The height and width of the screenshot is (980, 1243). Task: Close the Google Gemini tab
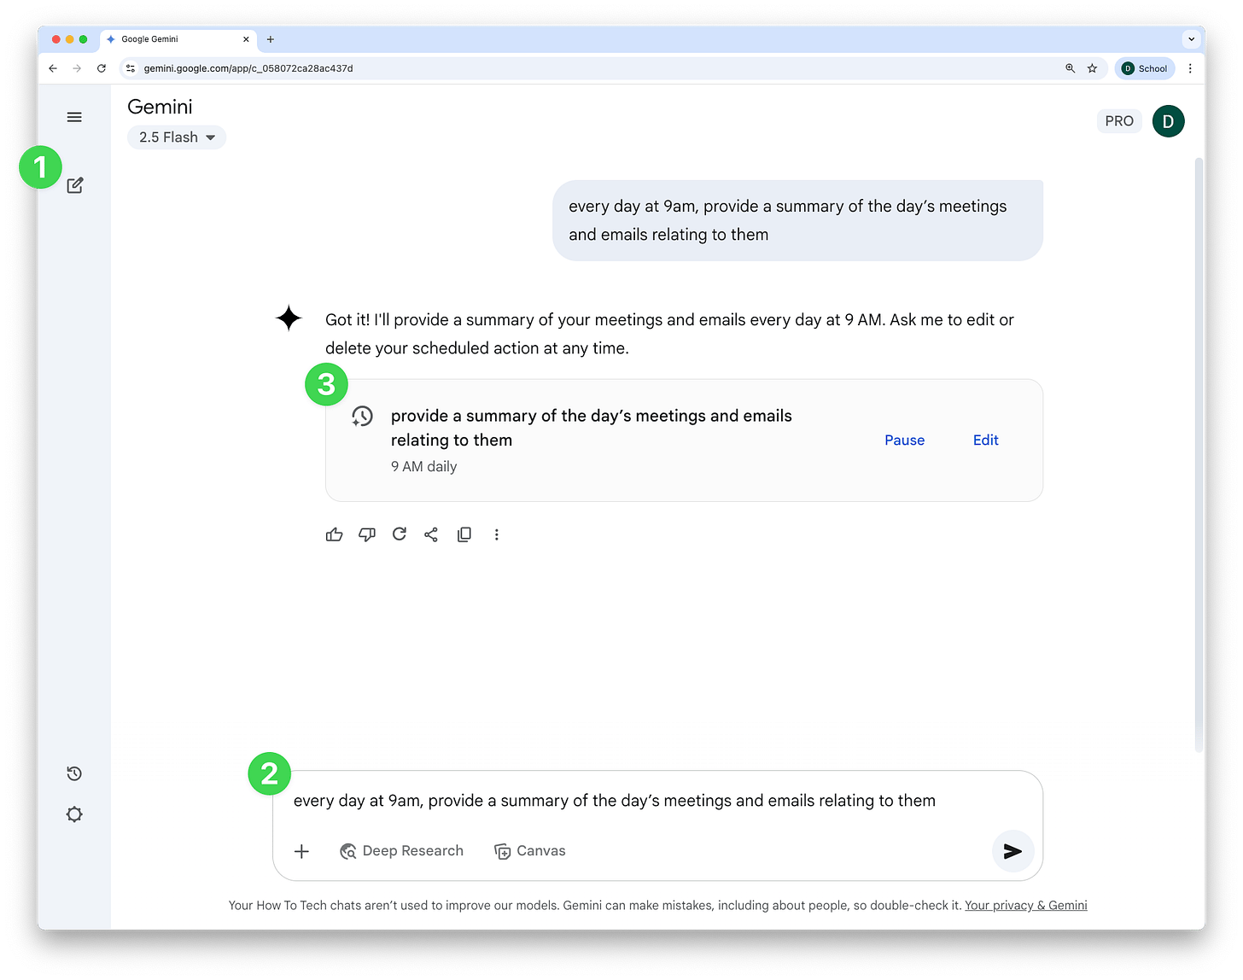(x=246, y=39)
